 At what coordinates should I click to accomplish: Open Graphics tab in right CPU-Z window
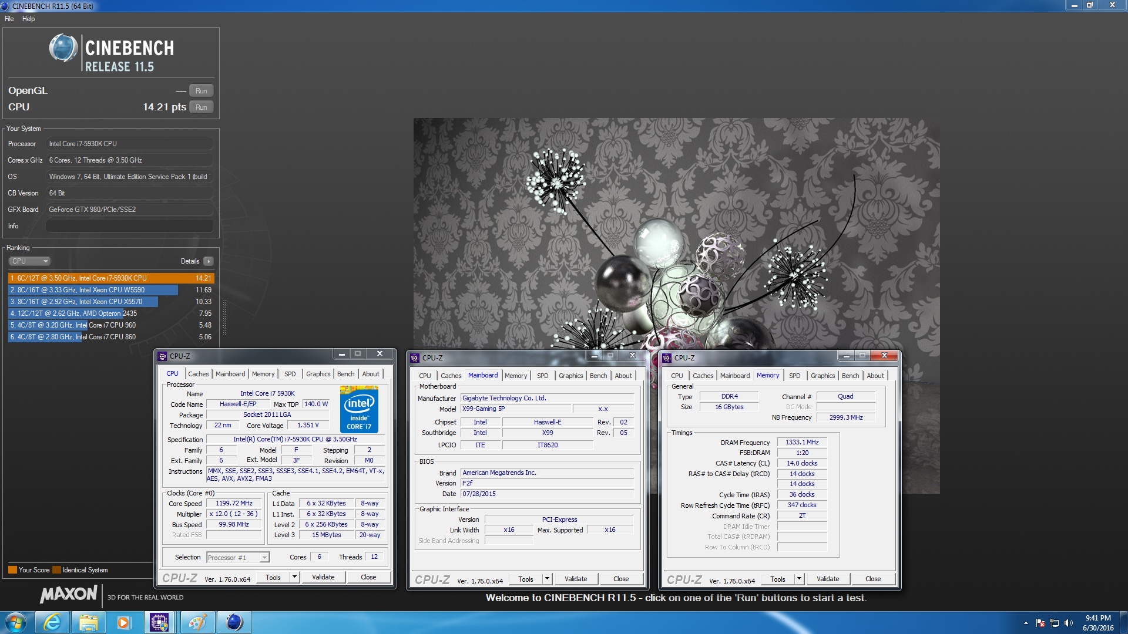point(823,376)
